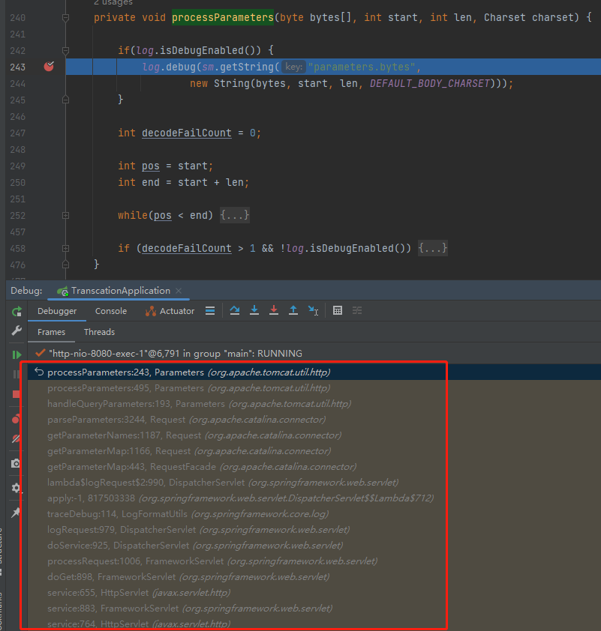Step Over with blue arrow icon
Viewport: 601px width, 631px height.
(235, 310)
